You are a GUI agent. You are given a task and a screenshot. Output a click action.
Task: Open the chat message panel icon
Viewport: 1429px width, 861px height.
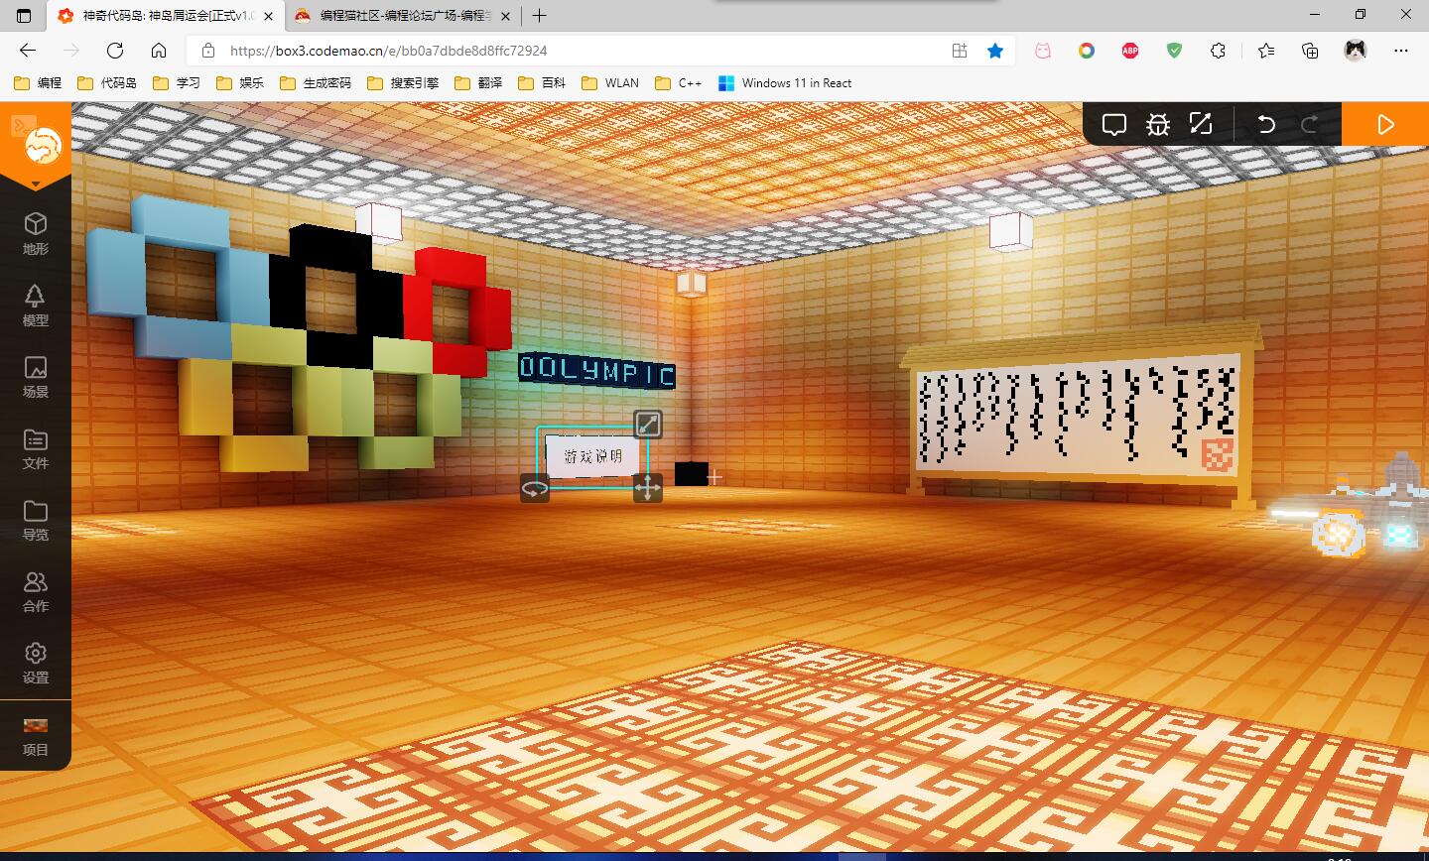1114,124
